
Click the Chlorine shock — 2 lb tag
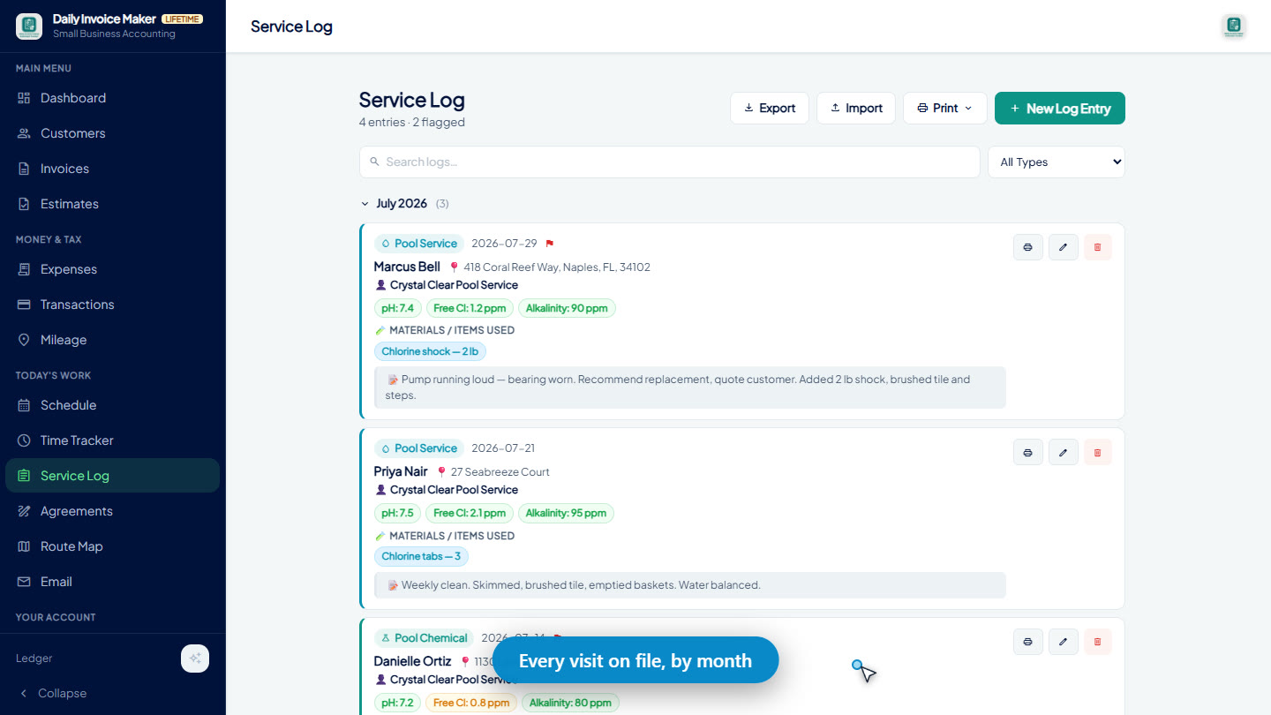pyautogui.click(x=430, y=351)
